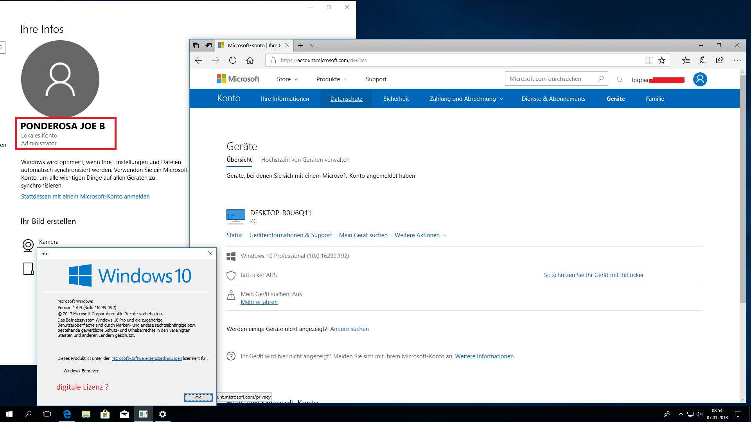
Task: Expand Zahlung und Abrechnung menu
Action: click(466, 99)
